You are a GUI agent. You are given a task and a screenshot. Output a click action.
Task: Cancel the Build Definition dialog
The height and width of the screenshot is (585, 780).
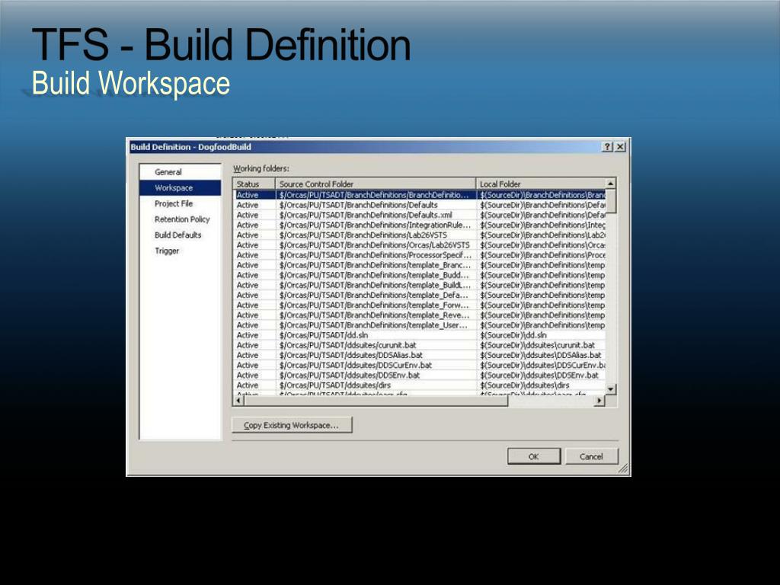591,457
